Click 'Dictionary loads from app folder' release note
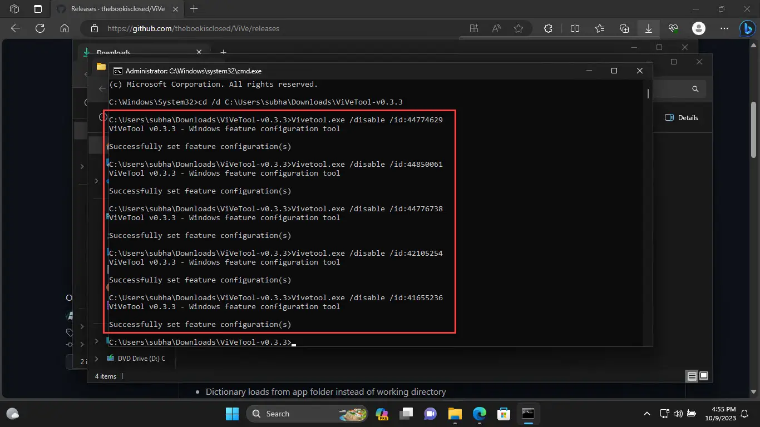760x427 pixels. 326,391
